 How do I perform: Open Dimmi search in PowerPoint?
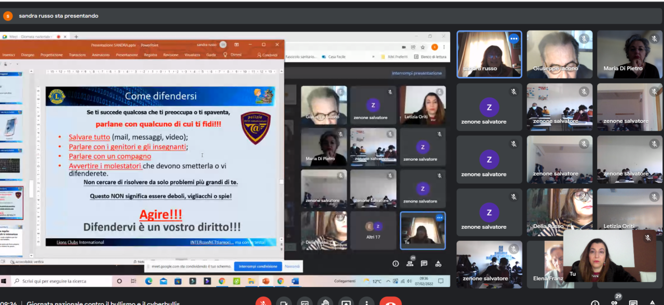pos(233,55)
